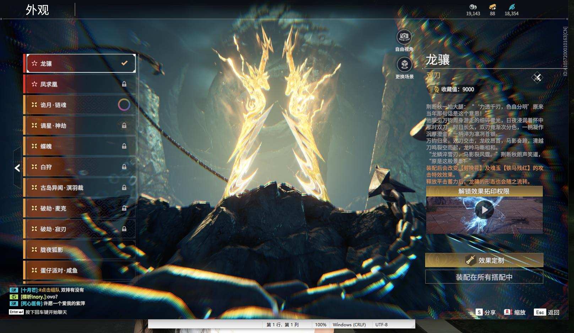Image resolution: width=574 pixels, height=333 pixels.
Task: Click the lock icon on 破劫·寂刃
Action: (124, 229)
